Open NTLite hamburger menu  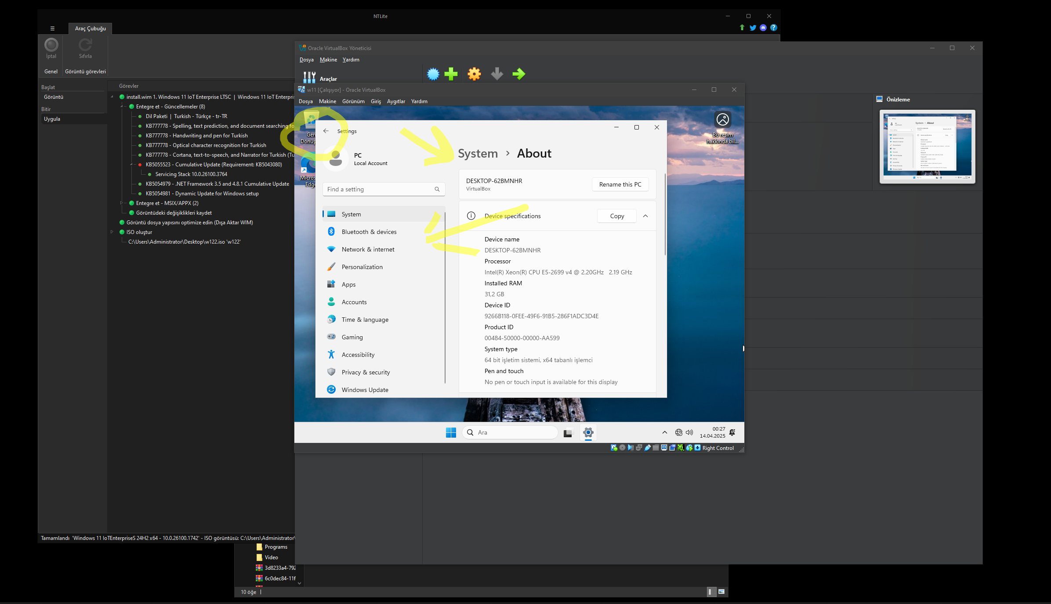point(52,29)
